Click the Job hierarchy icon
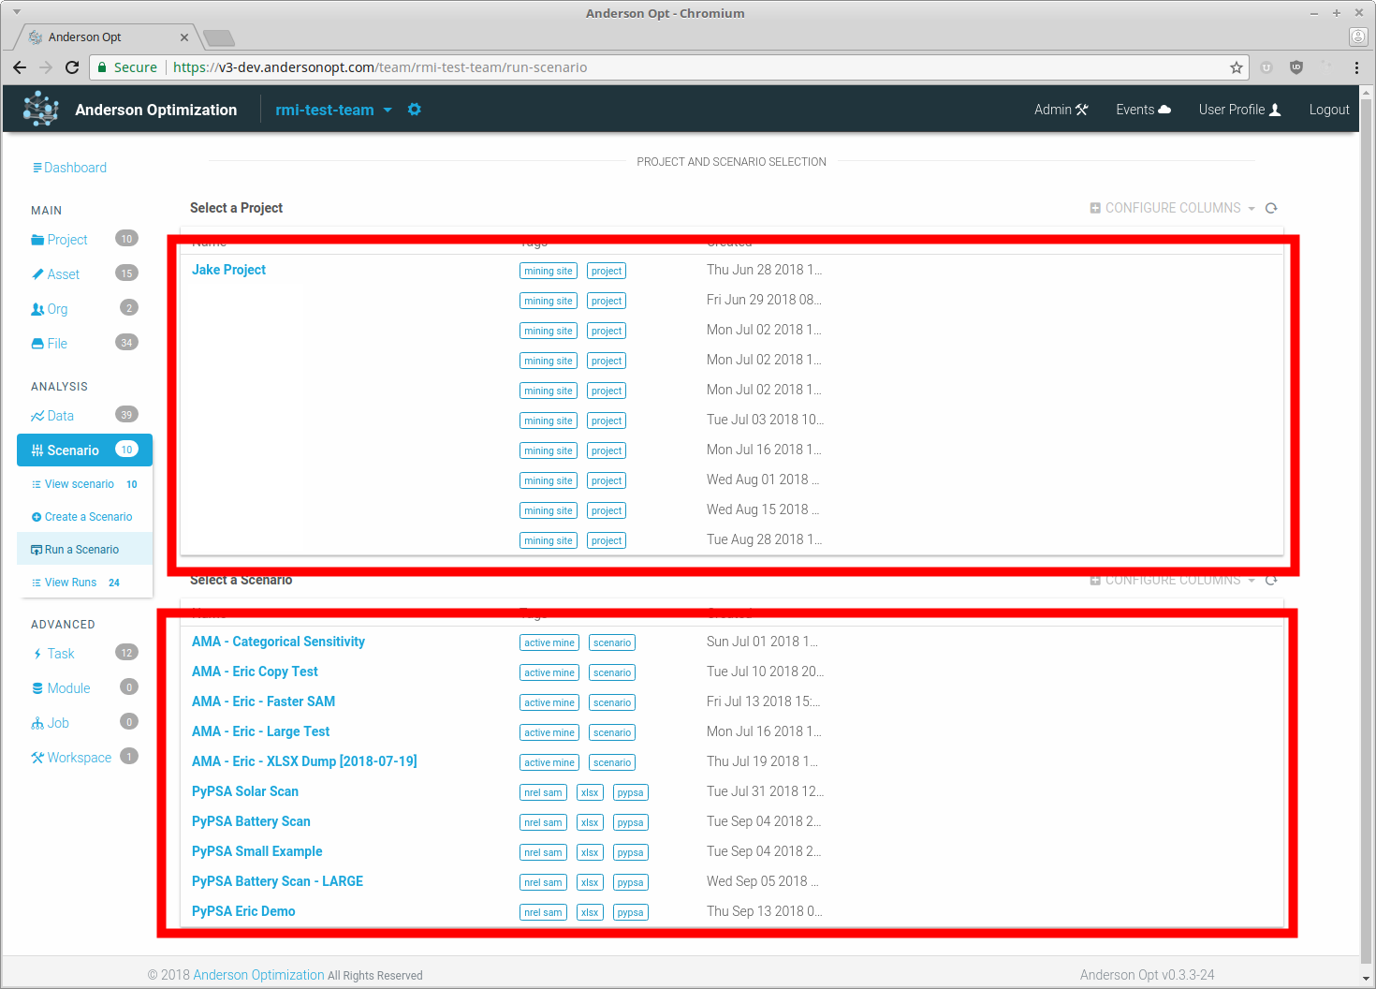 coord(37,723)
